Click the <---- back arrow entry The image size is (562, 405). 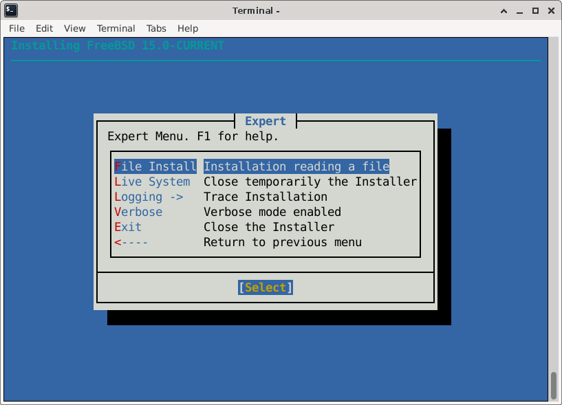tap(131, 242)
